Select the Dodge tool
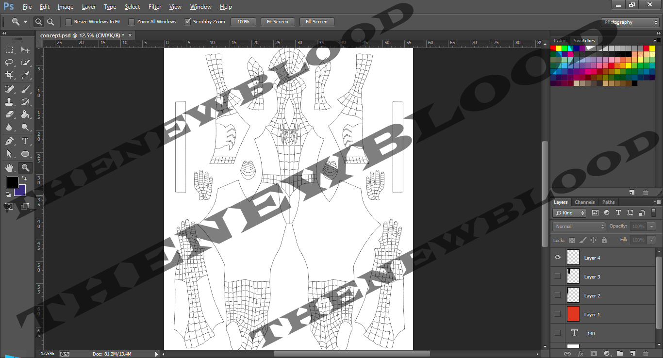The image size is (663, 358). tap(25, 127)
